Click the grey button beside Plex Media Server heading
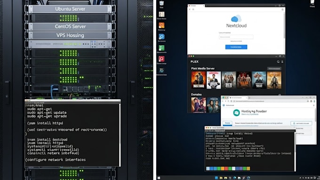Screen dimensions: 320x180 [x=274, y=69]
